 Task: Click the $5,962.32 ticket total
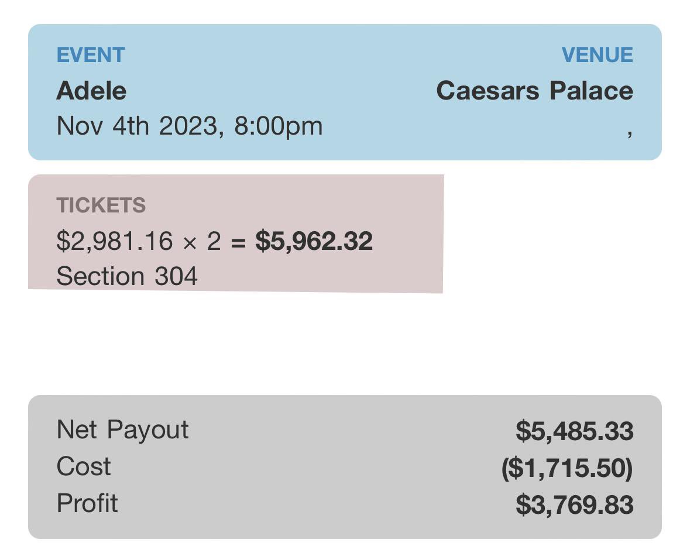(x=314, y=241)
